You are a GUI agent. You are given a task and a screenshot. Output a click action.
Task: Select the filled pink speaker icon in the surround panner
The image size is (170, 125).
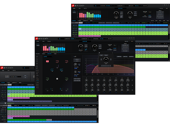click(47, 61)
